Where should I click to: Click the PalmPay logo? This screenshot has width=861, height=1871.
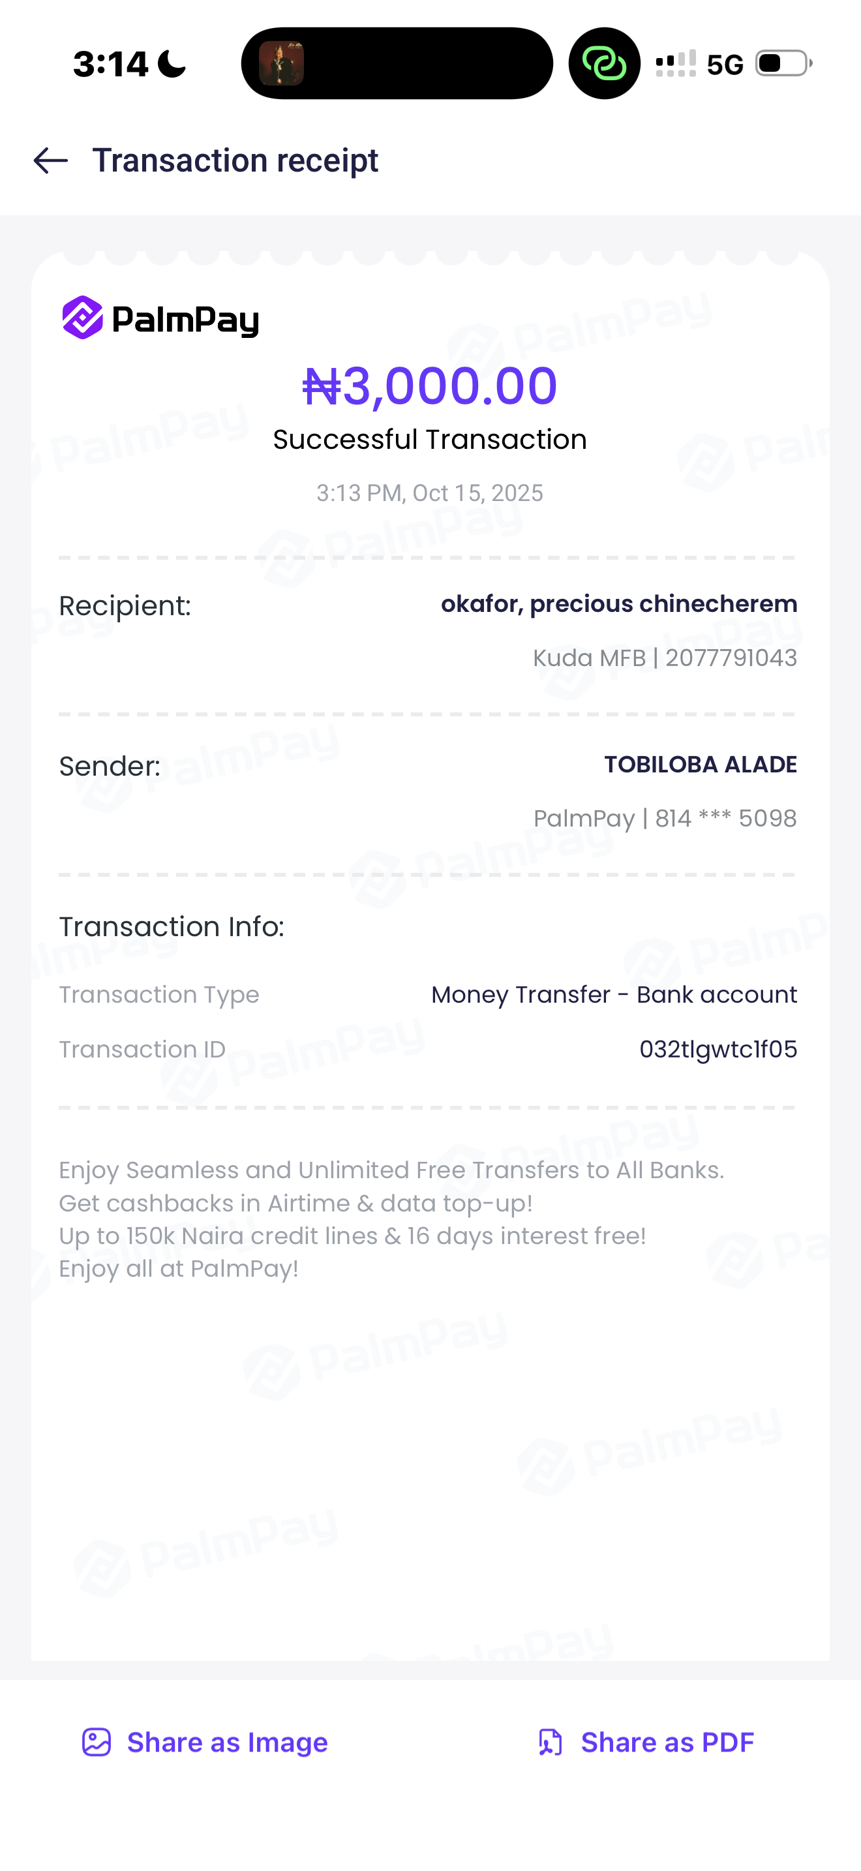[160, 318]
